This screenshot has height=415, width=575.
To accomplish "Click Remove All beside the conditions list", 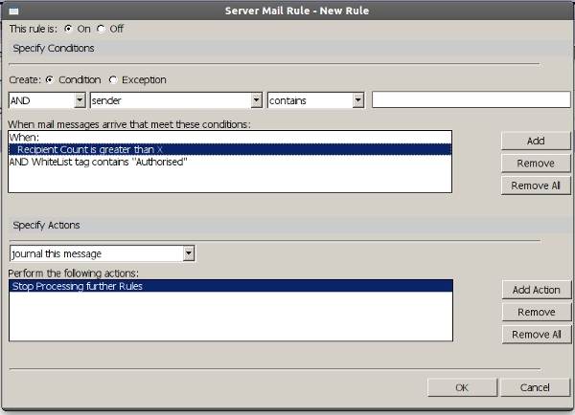I will tap(536, 186).
